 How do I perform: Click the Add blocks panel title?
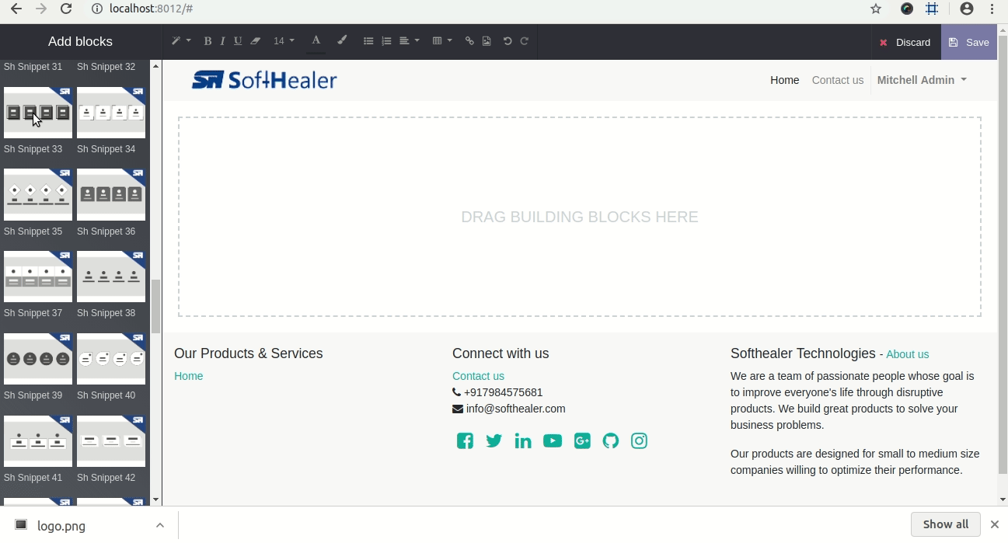click(80, 42)
